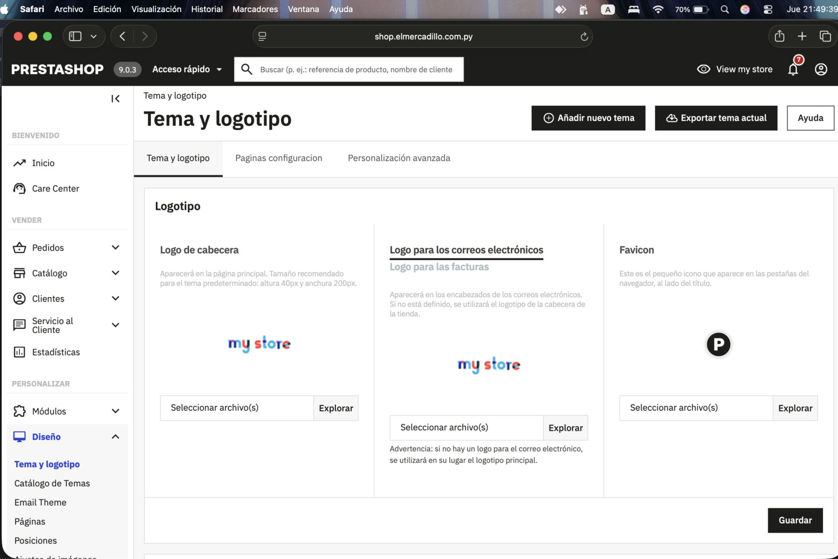Click the PrestaShop search input field
This screenshot has height=559, width=838.
(356, 70)
